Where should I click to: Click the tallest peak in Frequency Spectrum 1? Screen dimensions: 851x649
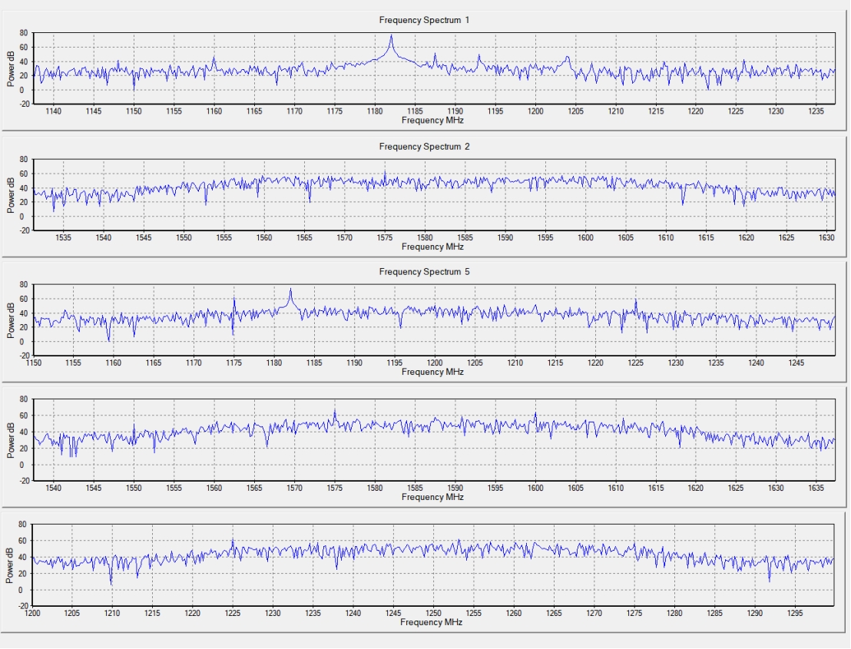(391, 38)
